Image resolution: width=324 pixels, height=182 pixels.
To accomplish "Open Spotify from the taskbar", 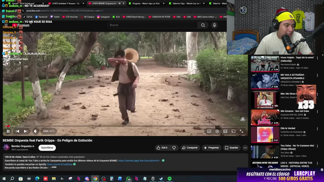I will coord(170,179).
